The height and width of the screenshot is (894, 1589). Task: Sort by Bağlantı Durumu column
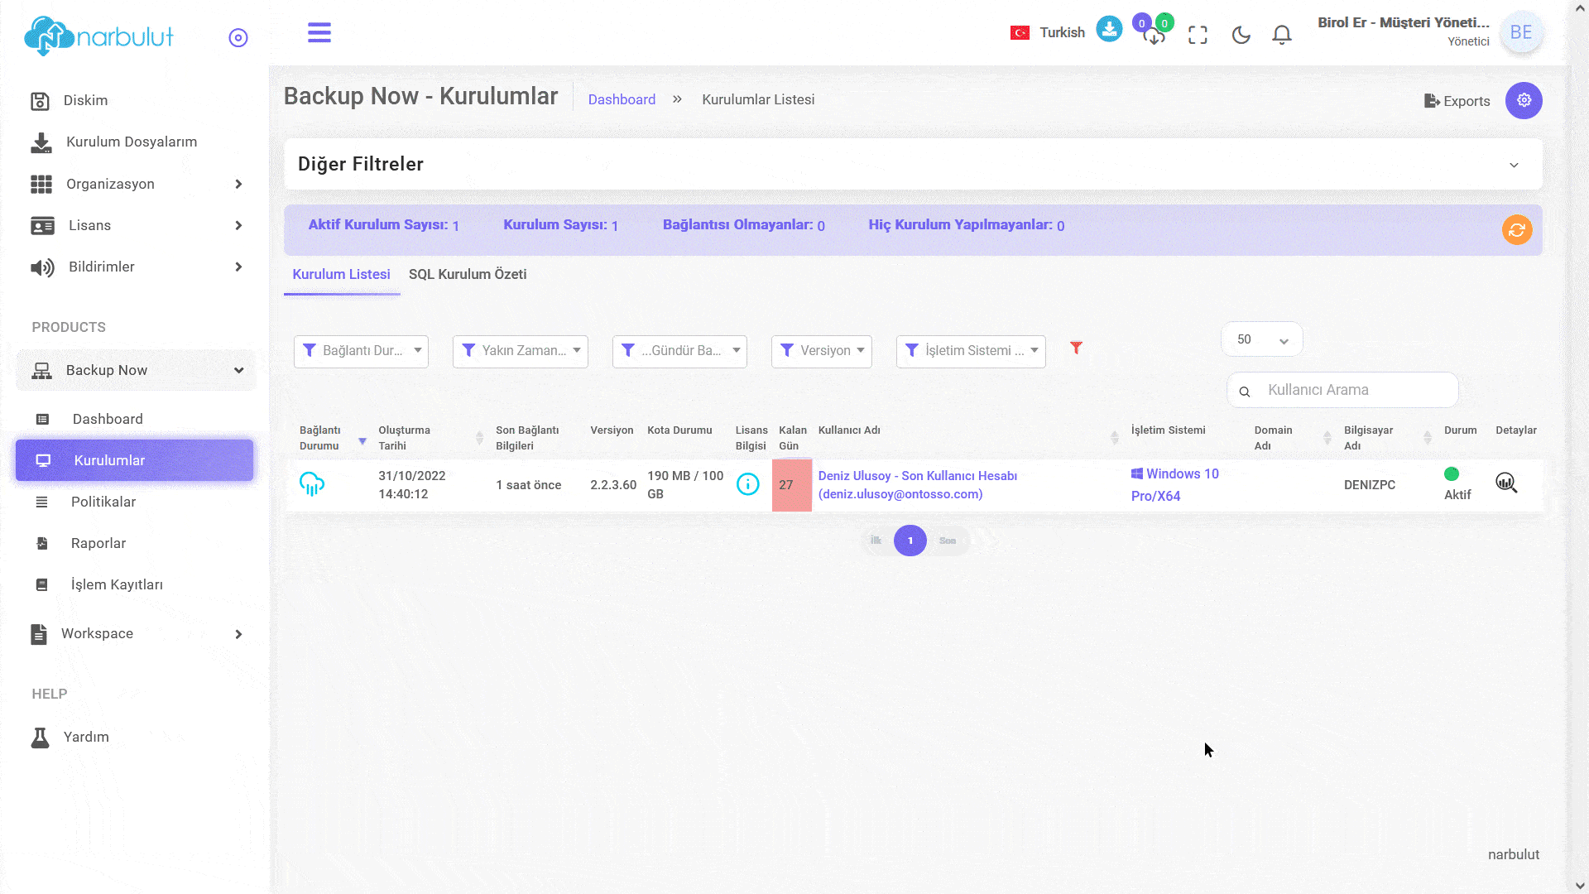pyautogui.click(x=333, y=438)
